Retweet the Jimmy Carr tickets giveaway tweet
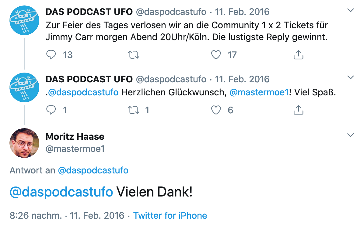 click(x=134, y=55)
